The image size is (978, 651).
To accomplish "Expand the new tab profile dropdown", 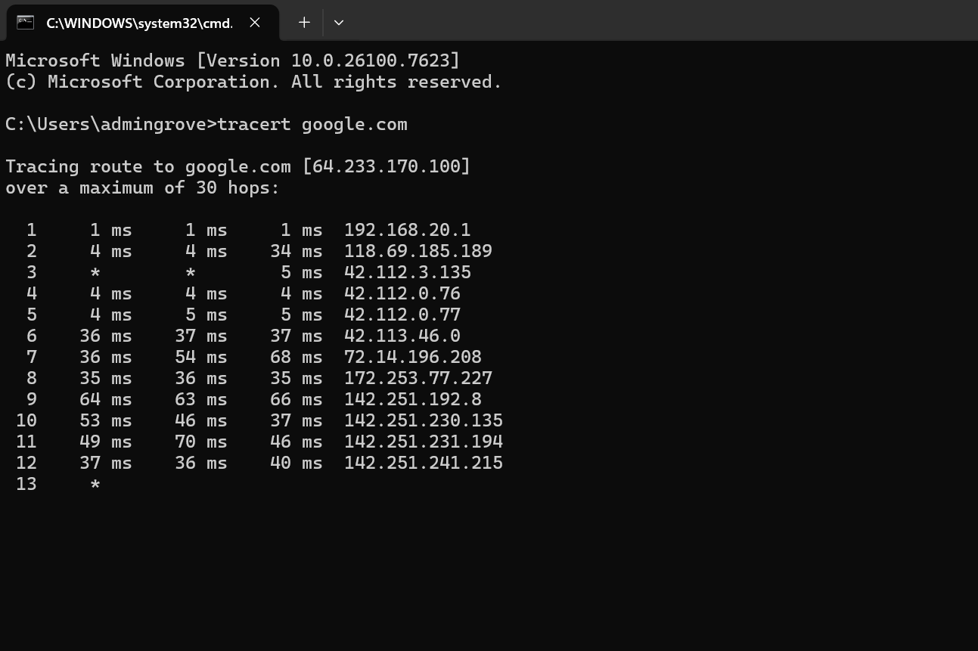I will [339, 23].
